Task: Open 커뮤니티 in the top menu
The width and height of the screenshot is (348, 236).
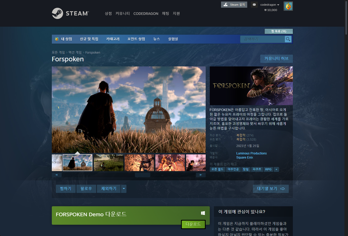Action: pos(123,14)
